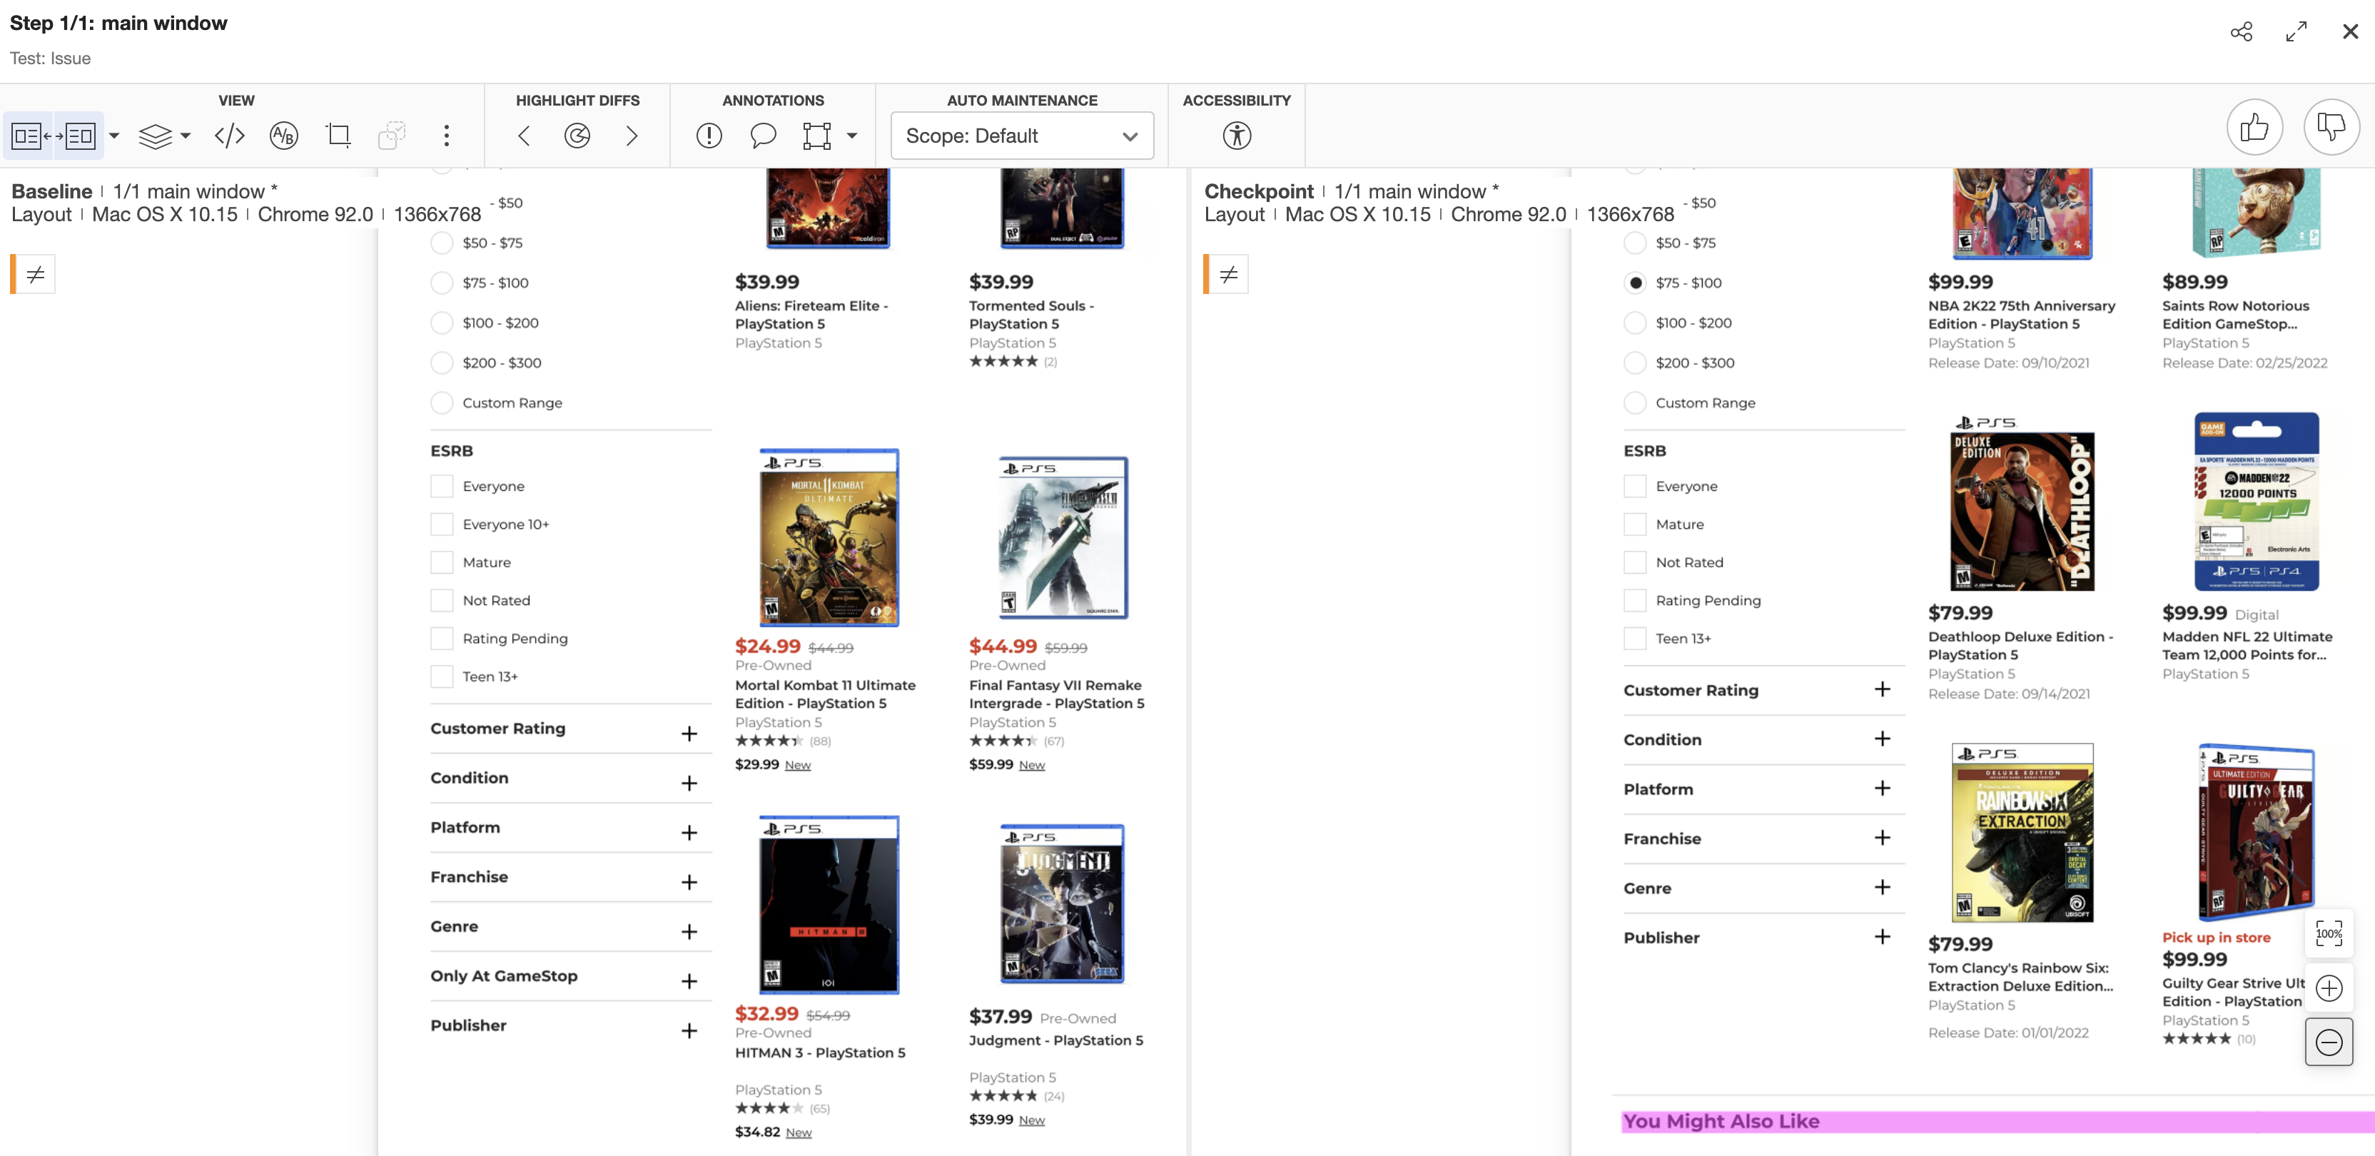This screenshot has height=1156, width=2375.
Task: Check Baseline Teen 13+ checkbox
Action: tap(442, 676)
